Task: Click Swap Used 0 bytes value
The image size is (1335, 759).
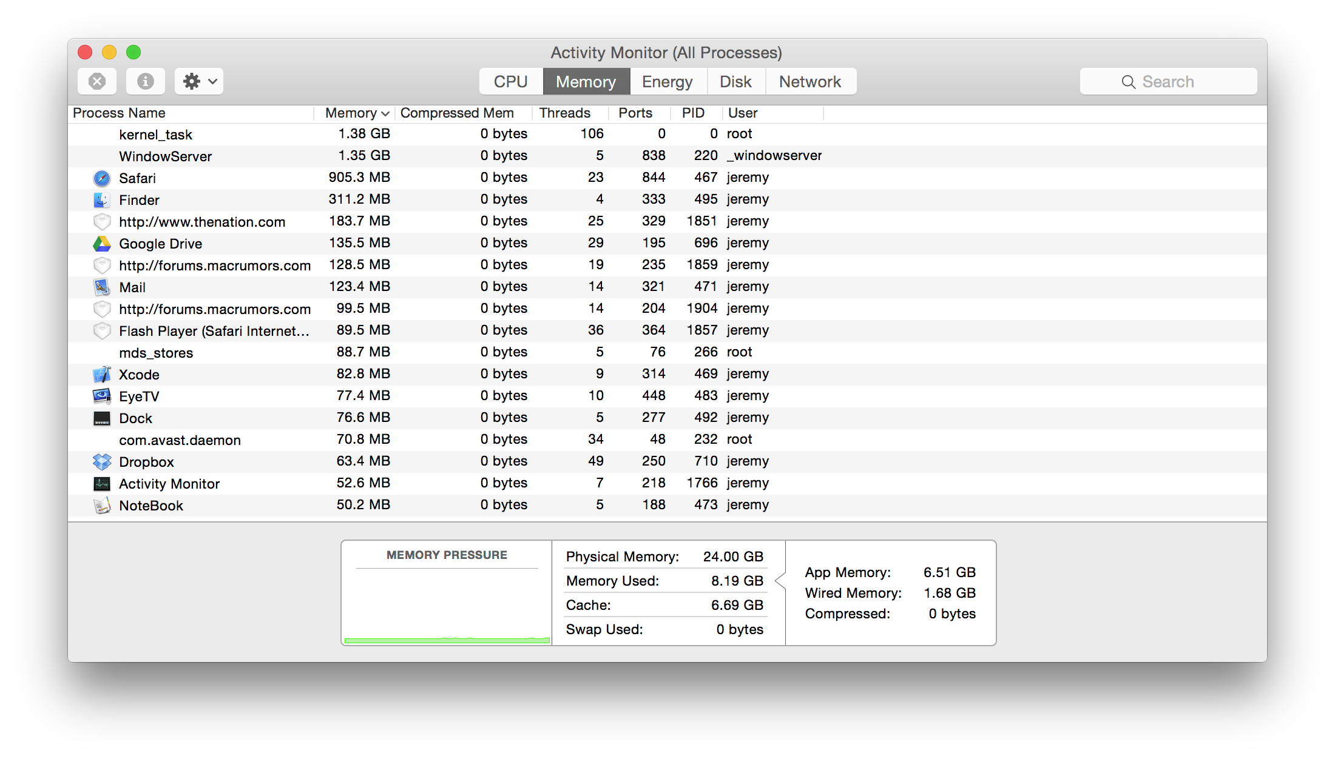Action: [x=740, y=629]
